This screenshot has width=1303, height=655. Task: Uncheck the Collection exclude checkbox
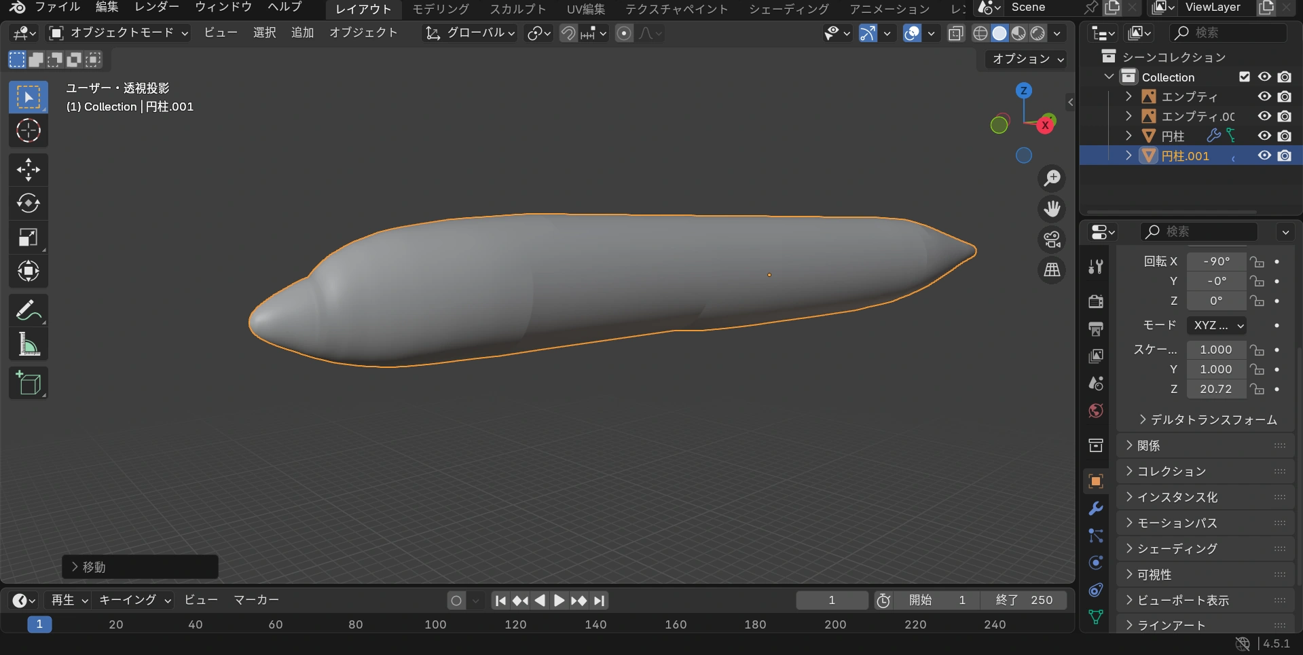(1244, 77)
